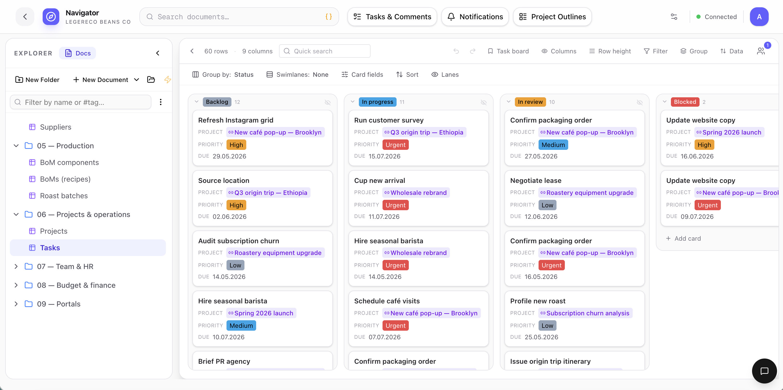Image resolution: width=783 pixels, height=390 pixels.
Task: Click the curly braces icon in document search
Action: pyautogui.click(x=328, y=17)
